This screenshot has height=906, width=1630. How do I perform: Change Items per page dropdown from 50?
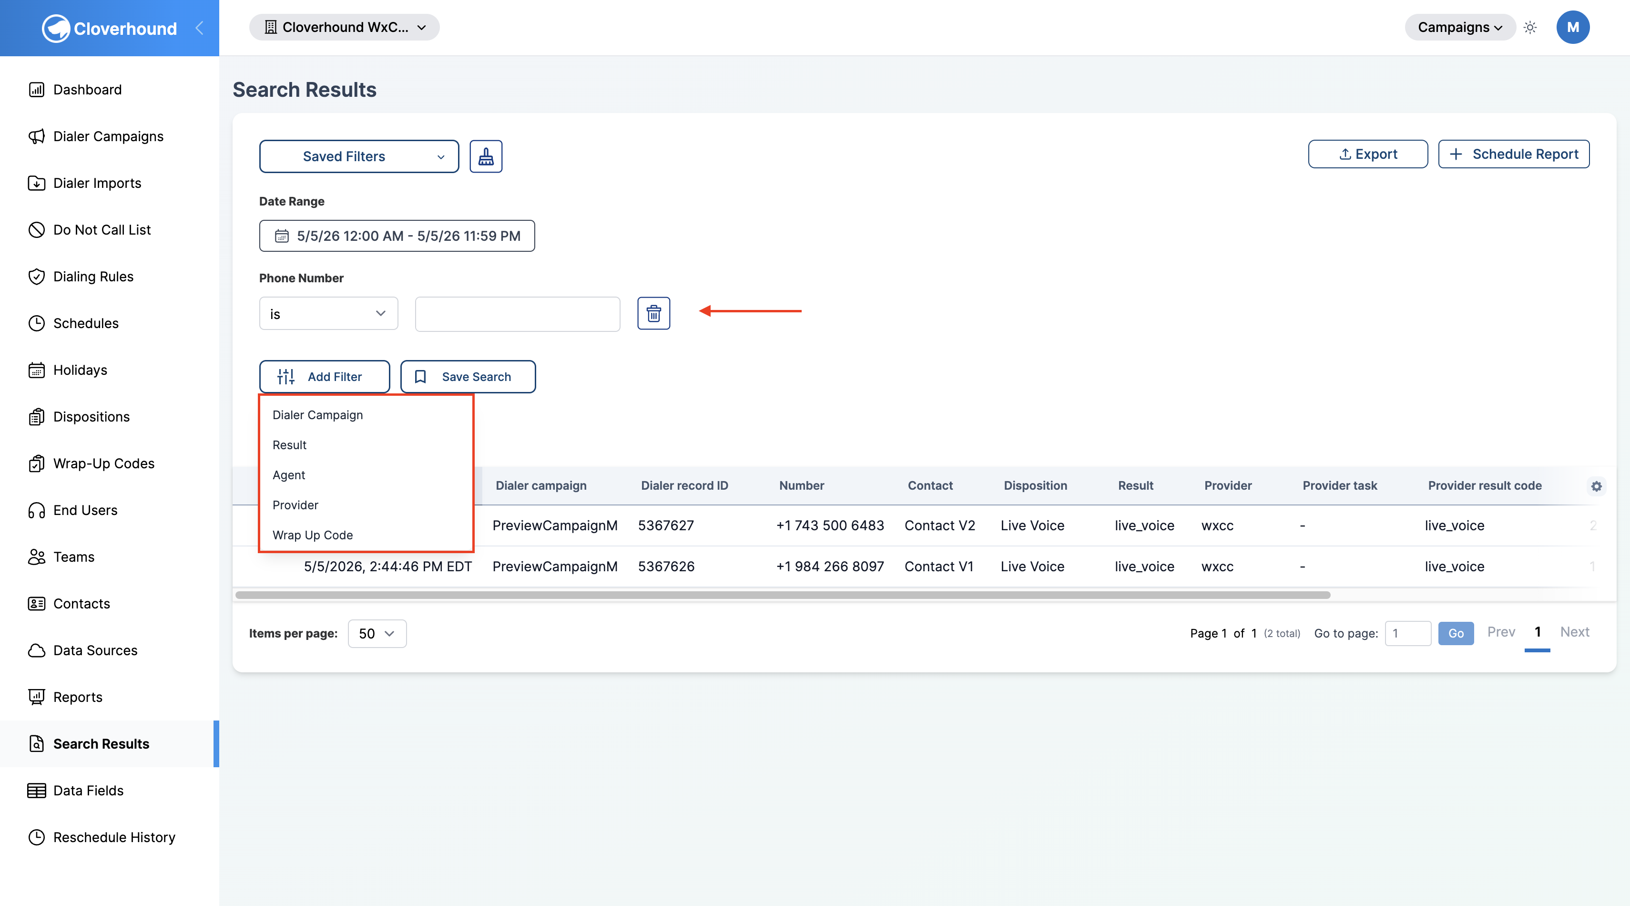377,634
